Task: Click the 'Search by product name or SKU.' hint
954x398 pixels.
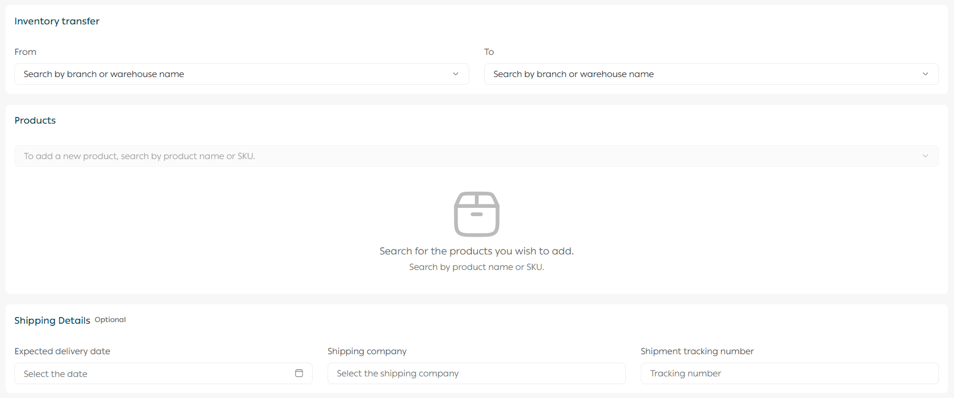Action: pyautogui.click(x=476, y=267)
